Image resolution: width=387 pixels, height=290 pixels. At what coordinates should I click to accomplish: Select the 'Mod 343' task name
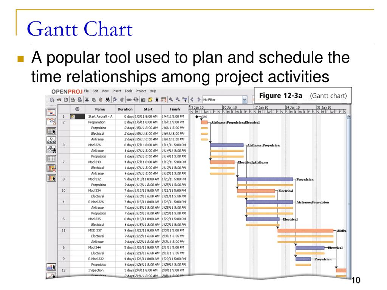[94, 162]
